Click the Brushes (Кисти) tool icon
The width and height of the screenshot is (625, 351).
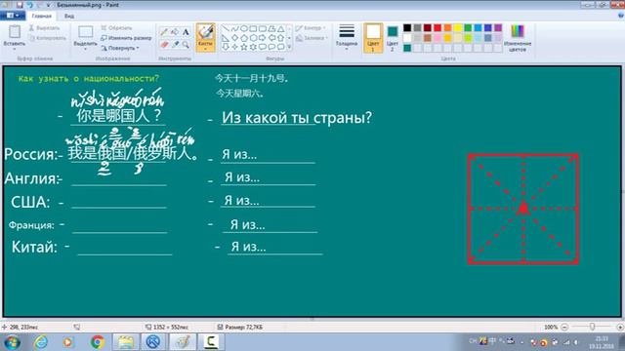click(205, 32)
